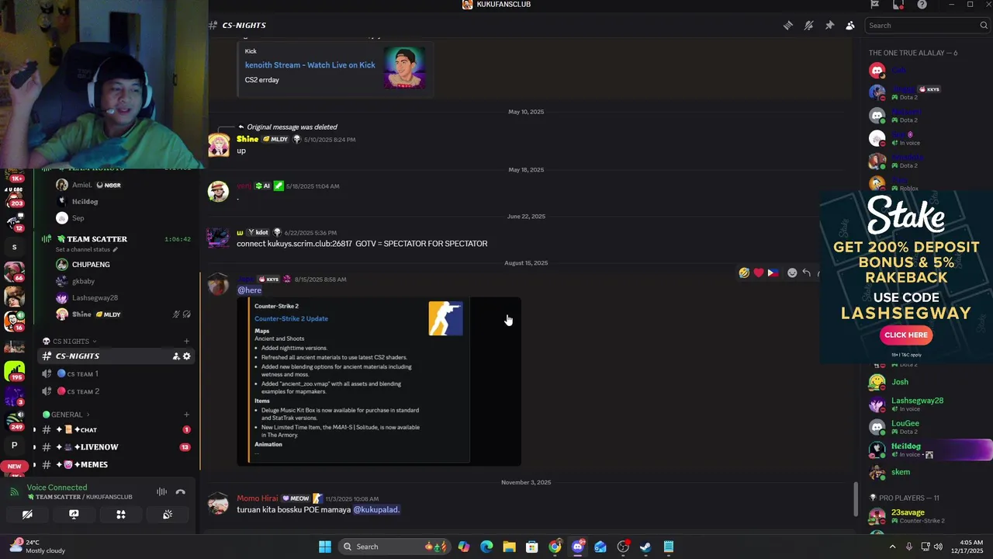The width and height of the screenshot is (993, 559).
Task: Click the weather widget Mostly cloudy
Action: [x=37, y=547]
